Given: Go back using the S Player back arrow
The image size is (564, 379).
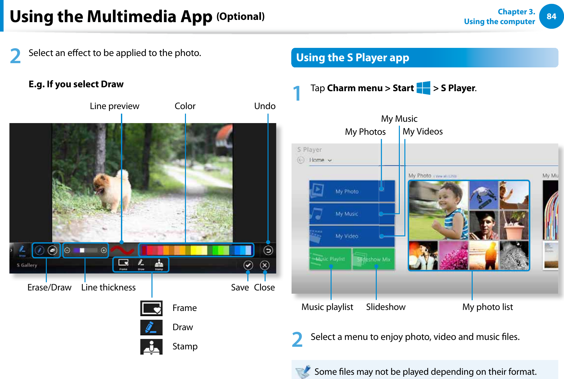Looking at the screenshot, I should [x=301, y=160].
